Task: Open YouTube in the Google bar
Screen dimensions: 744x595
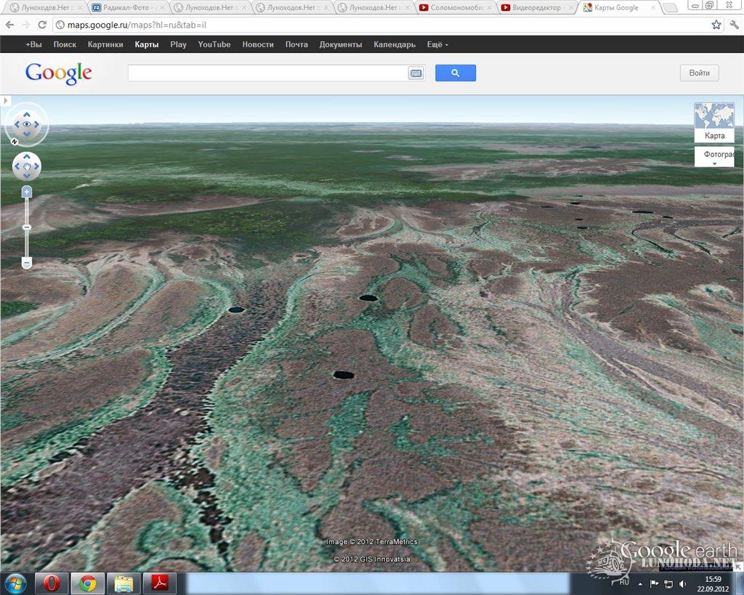Action: [214, 44]
